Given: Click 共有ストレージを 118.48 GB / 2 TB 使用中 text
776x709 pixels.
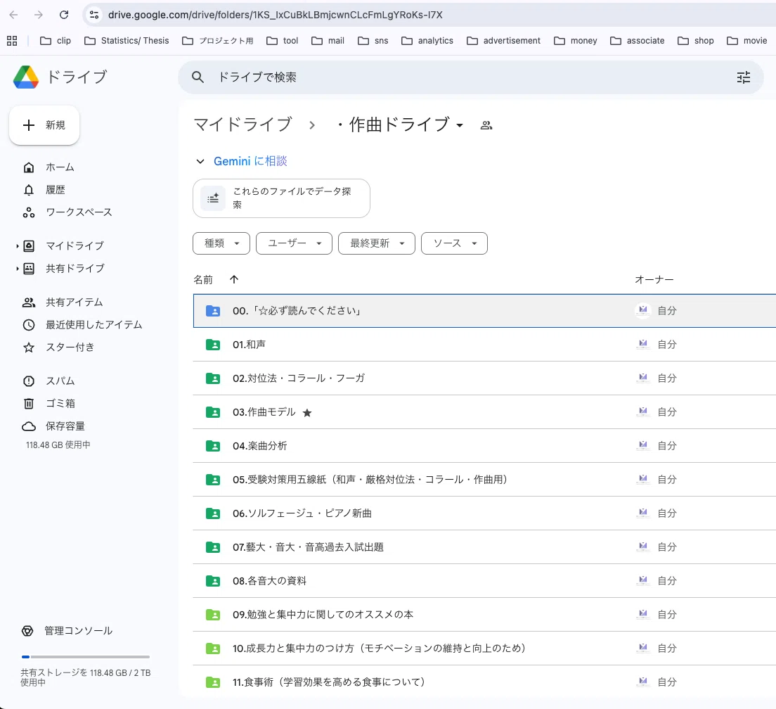Looking at the screenshot, I should coord(85,677).
